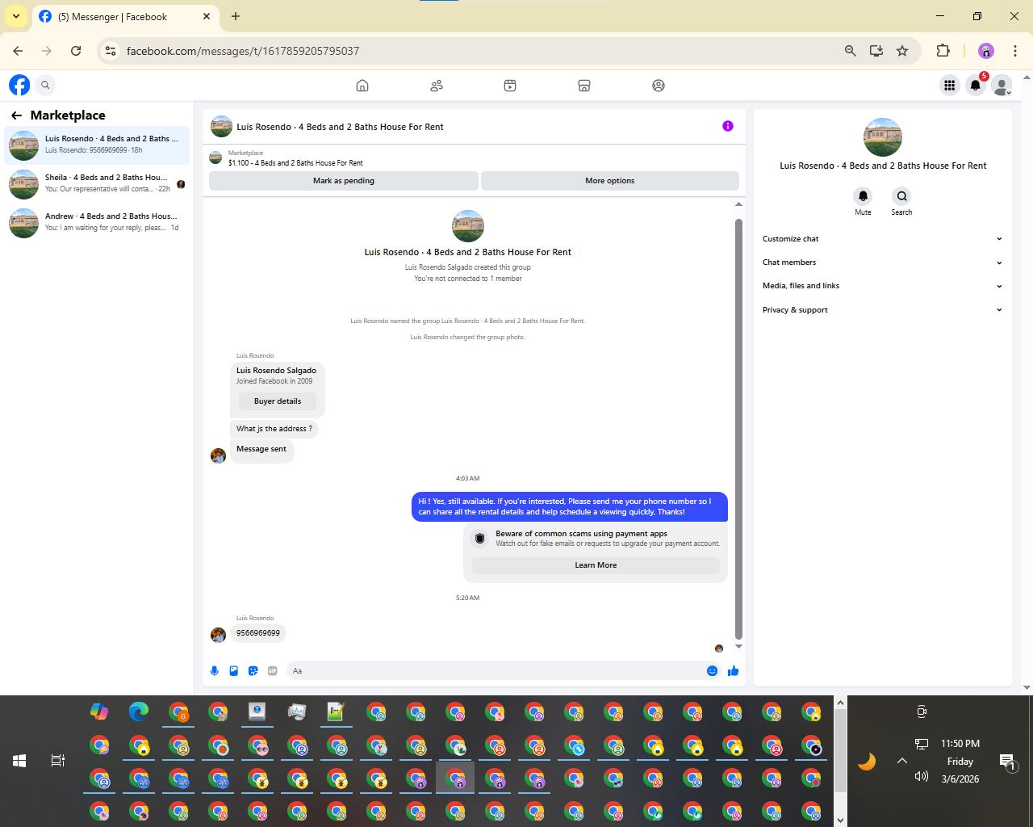Expand Customize chat section
This screenshot has height=827, width=1033.
click(x=882, y=239)
